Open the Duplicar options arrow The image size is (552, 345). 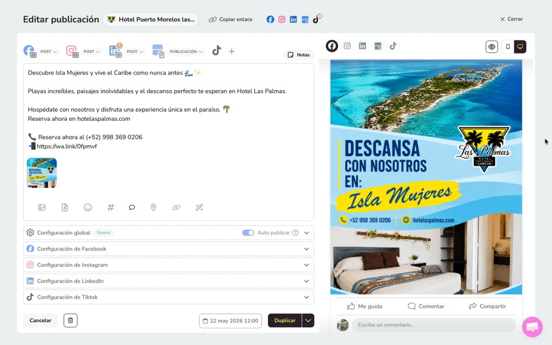pos(308,320)
